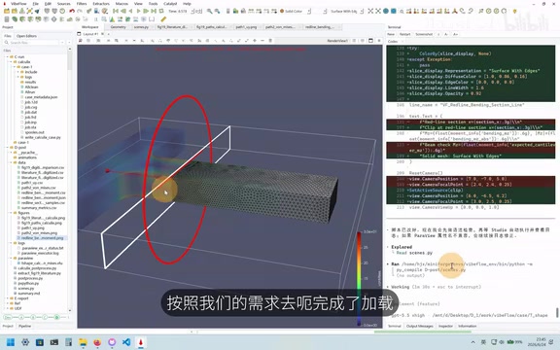Viewport: 560px width, 350px height.
Task: Open the scenes.py editor tab
Action: click(141, 27)
